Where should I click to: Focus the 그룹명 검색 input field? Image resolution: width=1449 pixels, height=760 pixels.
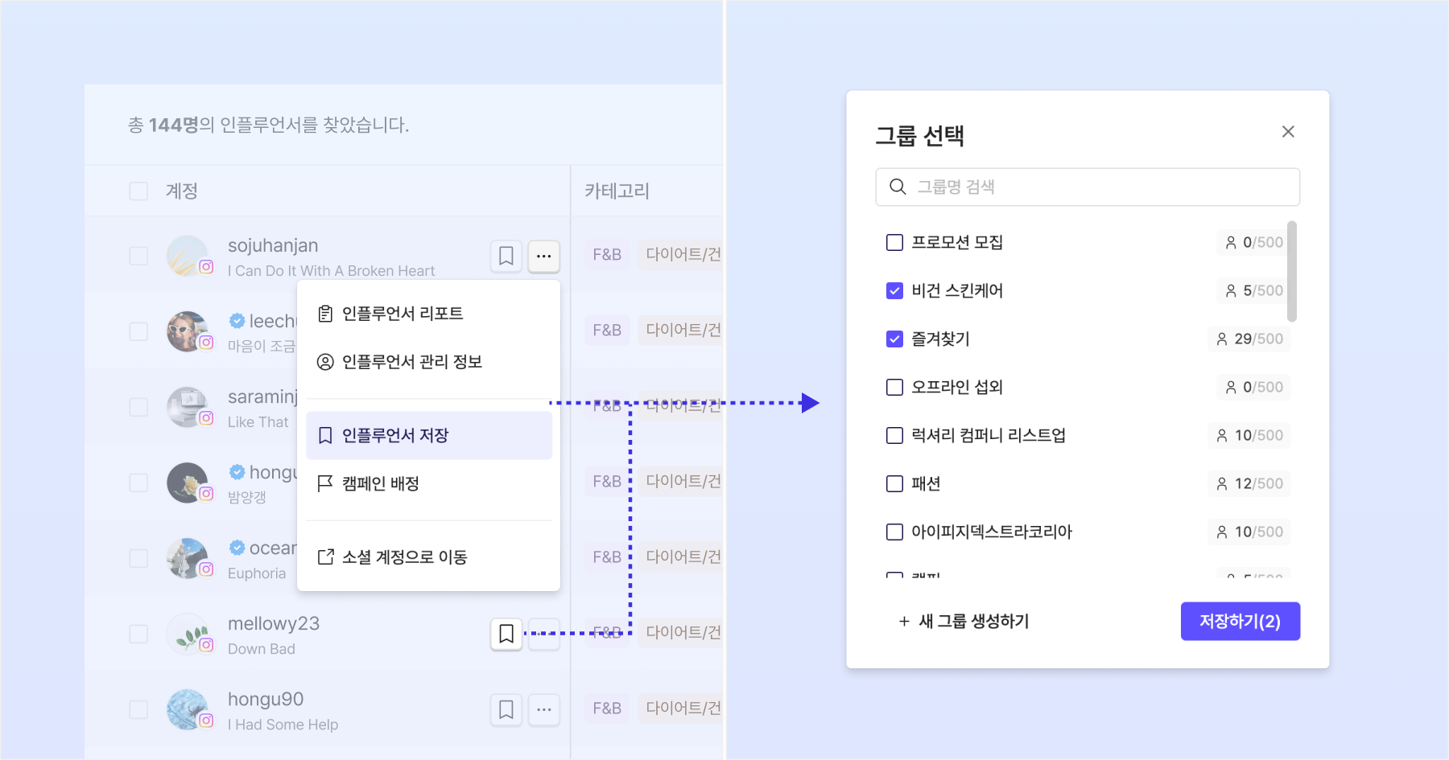tap(1088, 187)
